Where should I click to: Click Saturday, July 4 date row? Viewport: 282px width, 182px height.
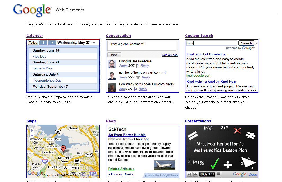[63, 74]
